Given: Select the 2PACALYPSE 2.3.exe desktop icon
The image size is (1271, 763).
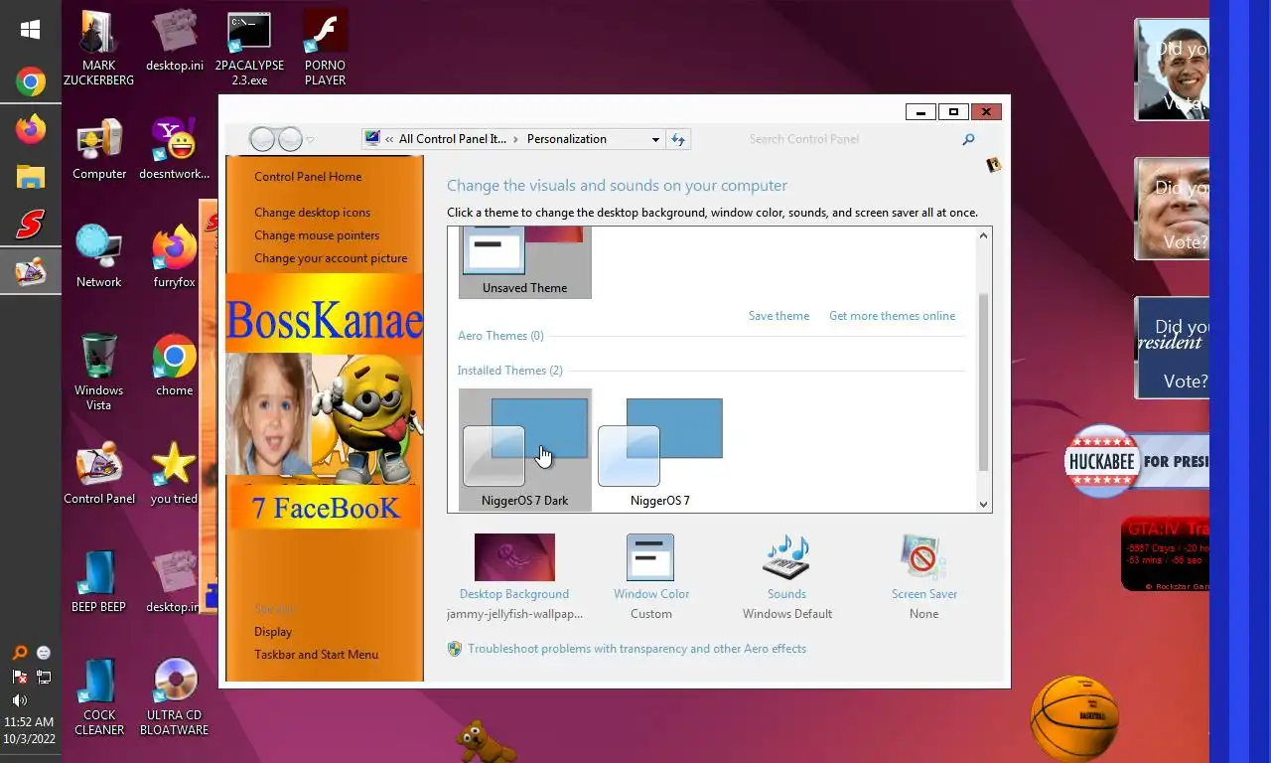Looking at the screenshot, I should coord(249,48).
